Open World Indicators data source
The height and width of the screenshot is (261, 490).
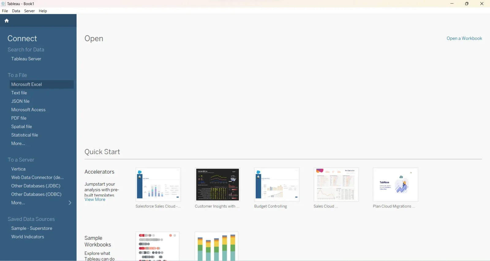click(28, 237)
